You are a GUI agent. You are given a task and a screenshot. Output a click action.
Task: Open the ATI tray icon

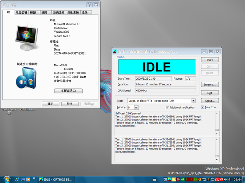221,180
